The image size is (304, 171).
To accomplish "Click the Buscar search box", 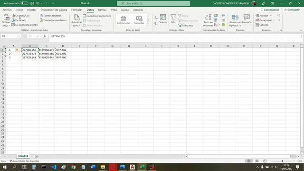I will 153,3.
